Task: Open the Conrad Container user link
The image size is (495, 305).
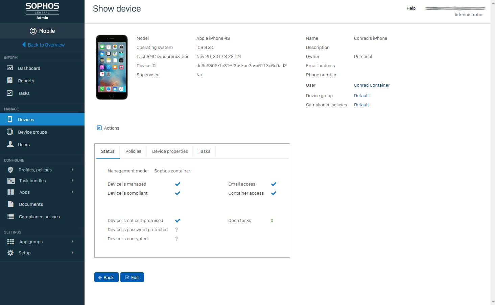Action: tap(372, 85)
